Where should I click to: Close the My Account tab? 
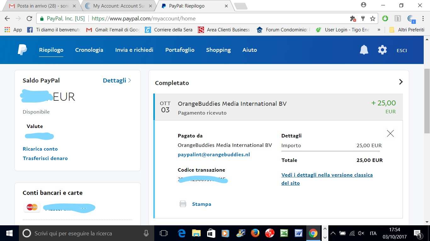[150, 6]
